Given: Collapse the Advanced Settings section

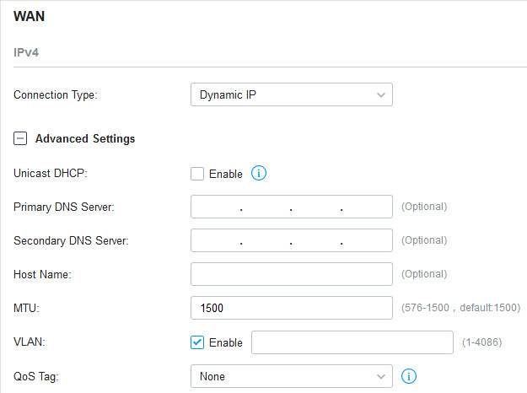Looking at the screenshot, I should coord(20,138).
